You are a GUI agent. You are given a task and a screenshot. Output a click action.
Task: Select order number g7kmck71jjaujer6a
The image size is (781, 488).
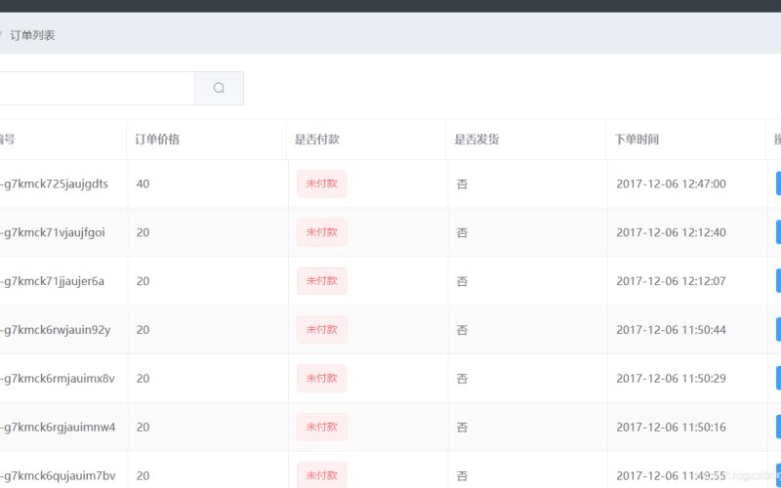coord(53,281)
